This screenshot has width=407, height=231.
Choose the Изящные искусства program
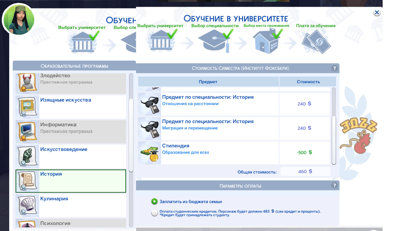[x=71, y=107]
